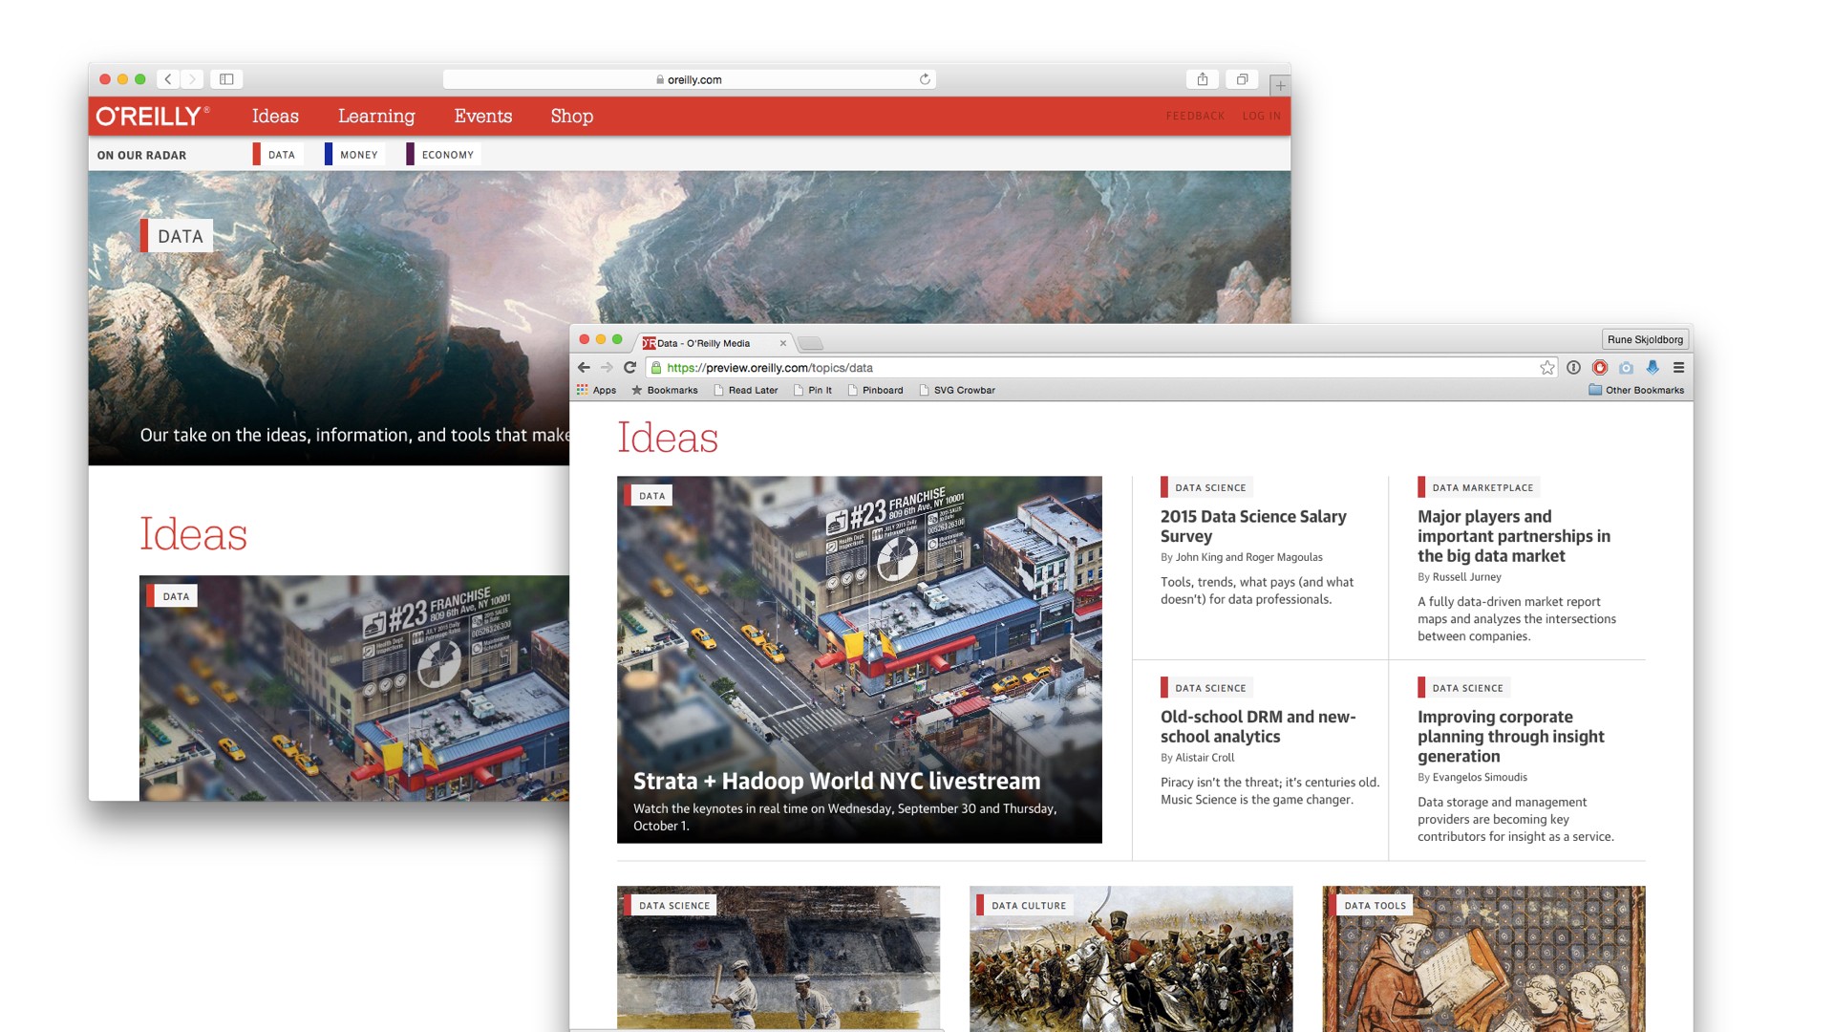This screenshot has width=1834, height=1032.
Task: Click the LOG IN link
Action: coord(1261,116)
